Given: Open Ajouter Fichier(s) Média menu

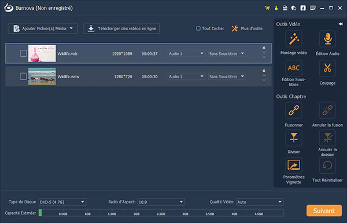Looking at the screenshot, I should pos(43,28).
